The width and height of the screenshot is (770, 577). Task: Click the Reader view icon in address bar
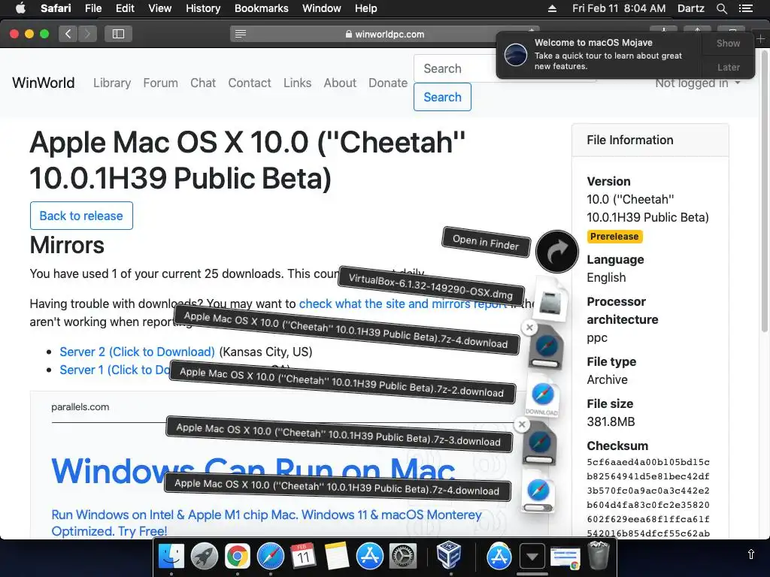pos(241,34)
